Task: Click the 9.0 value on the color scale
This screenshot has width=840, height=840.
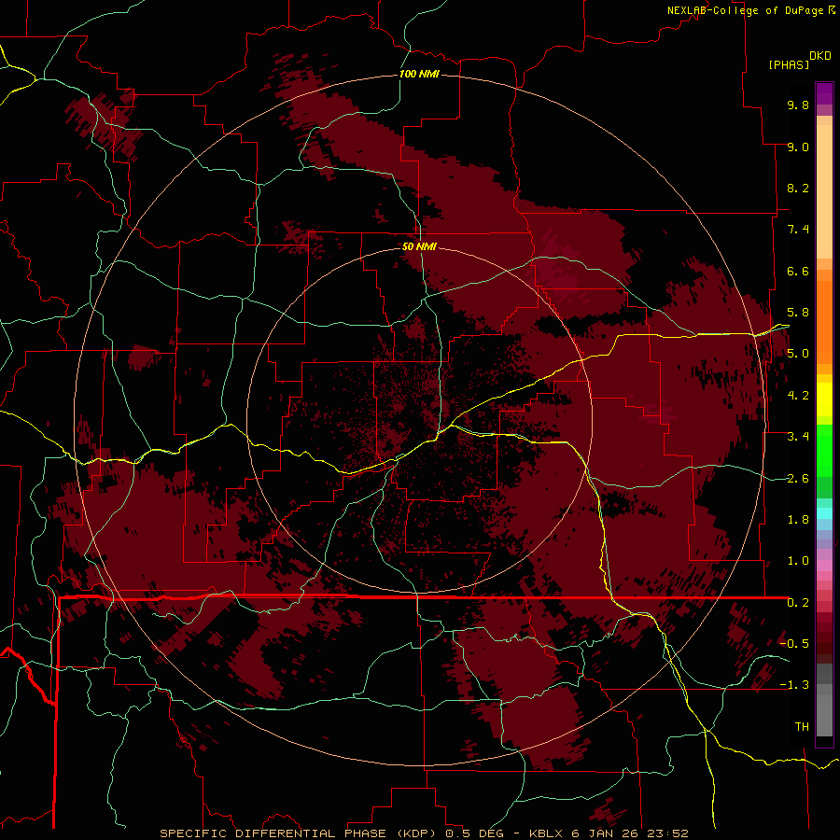Action: [x=798, y=147]
